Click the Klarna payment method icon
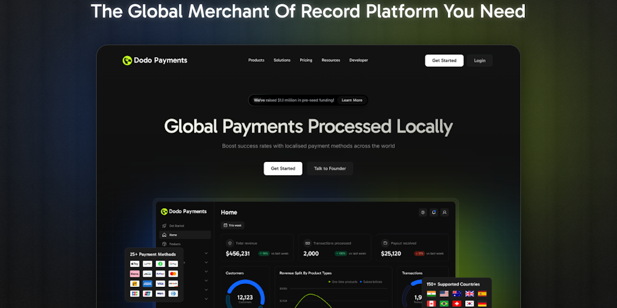The width and height of the screenshot is (617, 308). tap(134, 274)
